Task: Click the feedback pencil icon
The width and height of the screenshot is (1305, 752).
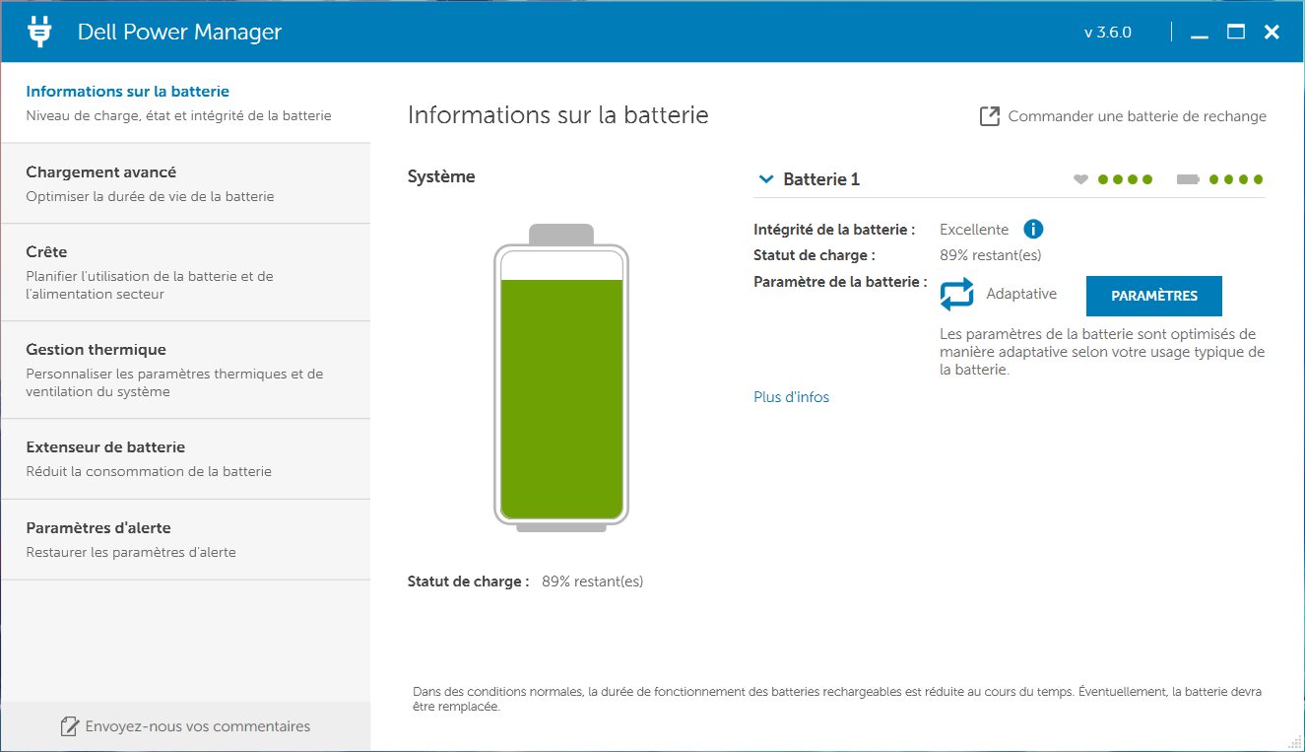Action: coord(69,727)
